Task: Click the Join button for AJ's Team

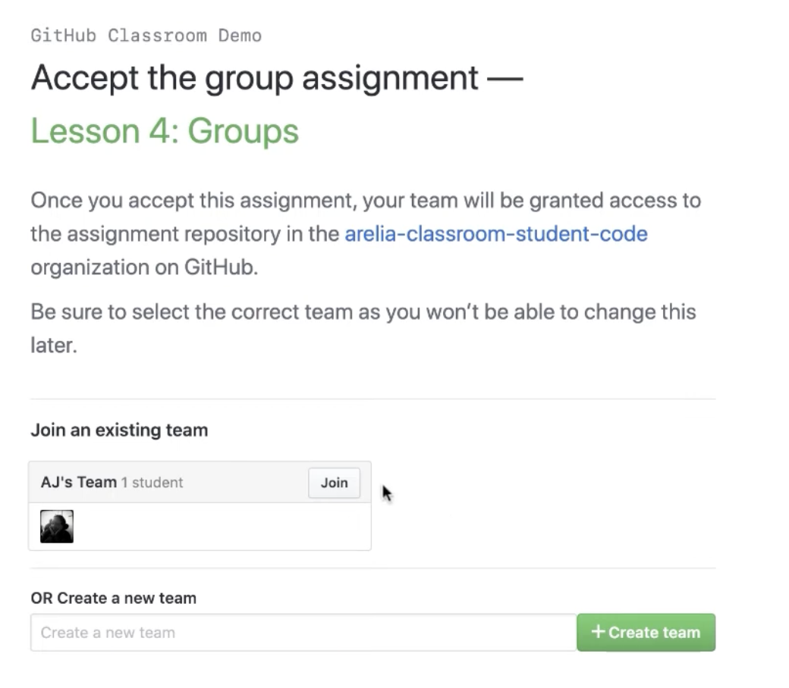Action: tap(334, 483)
